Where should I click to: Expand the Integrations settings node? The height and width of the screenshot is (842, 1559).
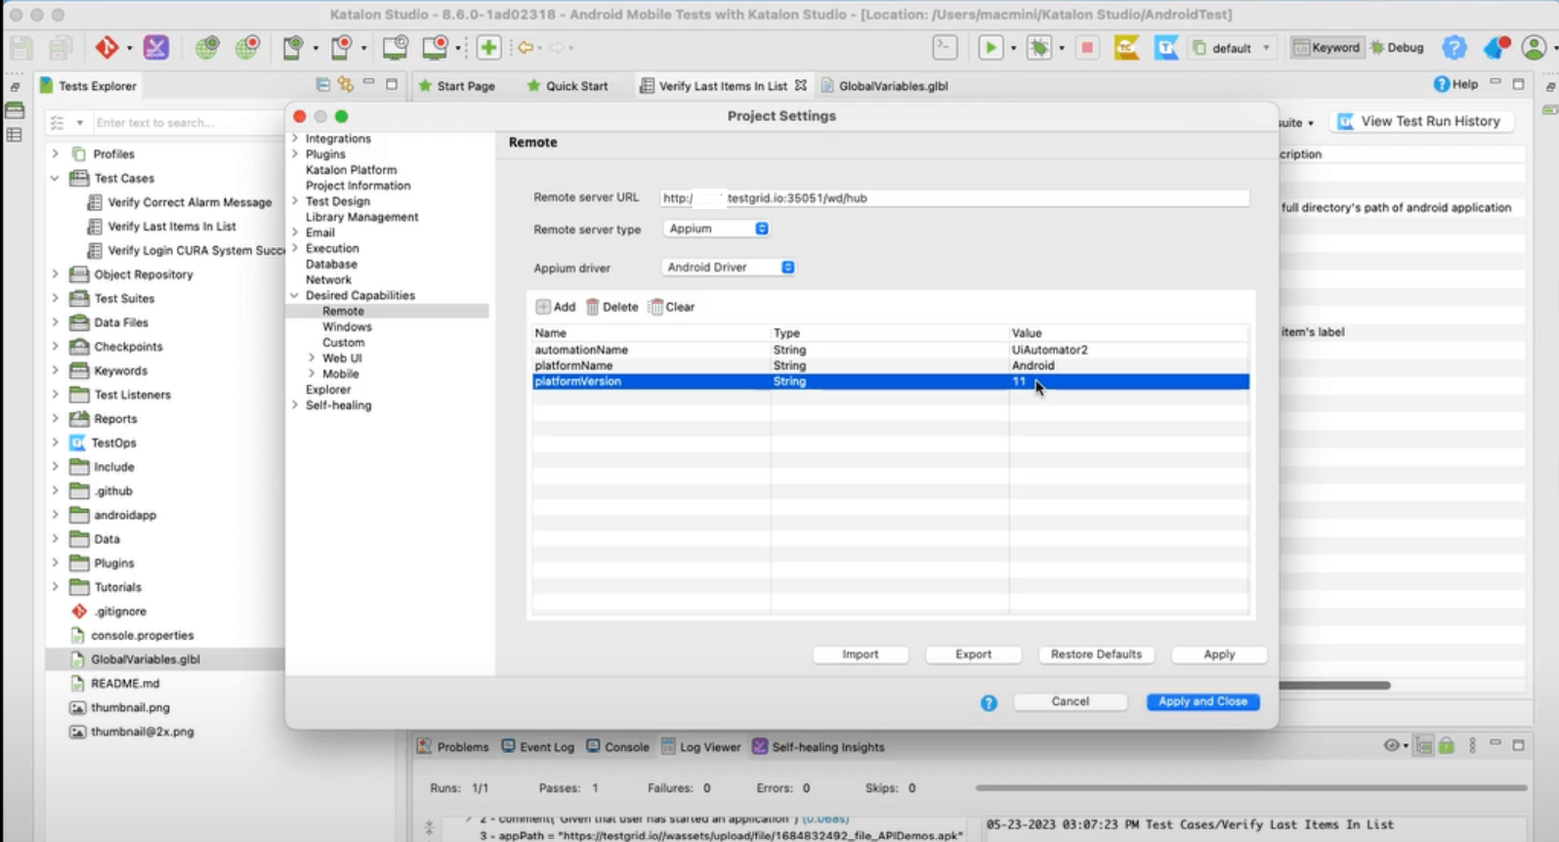[295, 139]
